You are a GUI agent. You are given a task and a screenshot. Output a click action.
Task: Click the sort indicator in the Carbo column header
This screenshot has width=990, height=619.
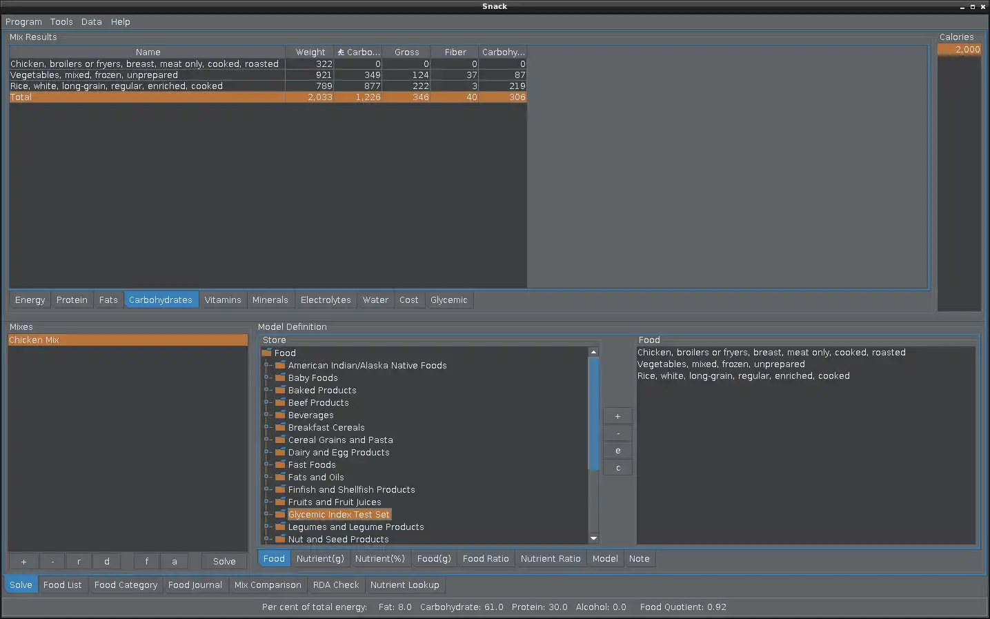tap(341, 52)
